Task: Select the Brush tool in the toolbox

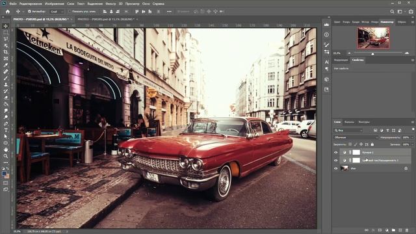Action: (6, 78)
